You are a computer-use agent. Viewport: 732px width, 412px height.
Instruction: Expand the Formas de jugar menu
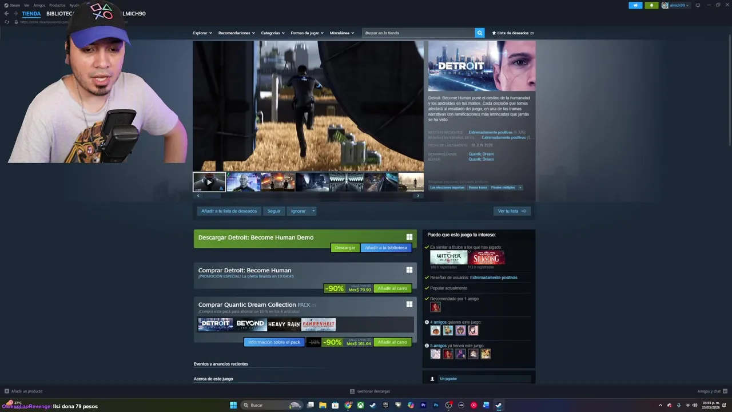307,33
